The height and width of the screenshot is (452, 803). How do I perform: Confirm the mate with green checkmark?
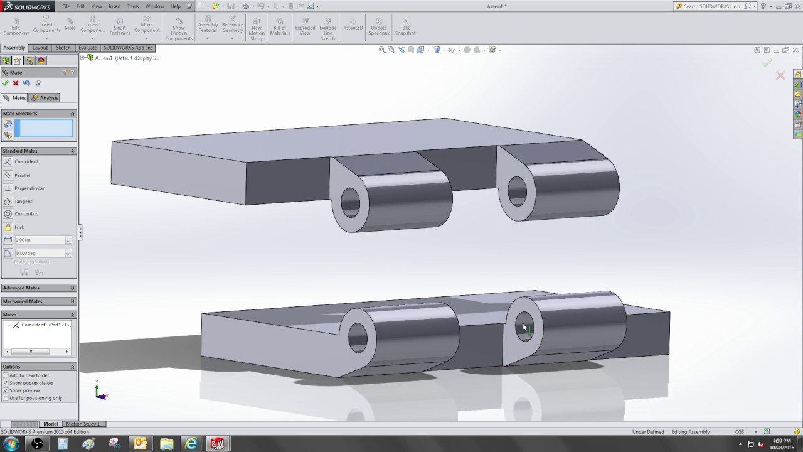point(6,83)
